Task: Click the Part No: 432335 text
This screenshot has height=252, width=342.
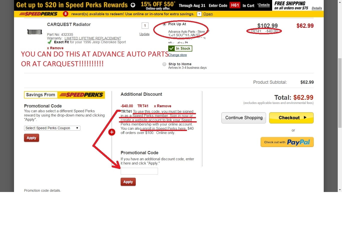Action: pyautogui.click(x=60, y=34)
